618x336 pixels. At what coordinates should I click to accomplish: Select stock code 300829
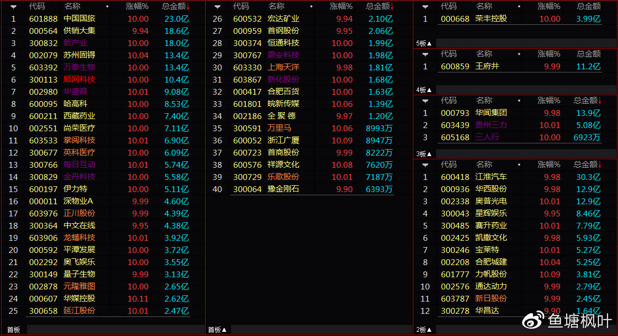coord(43,177)
